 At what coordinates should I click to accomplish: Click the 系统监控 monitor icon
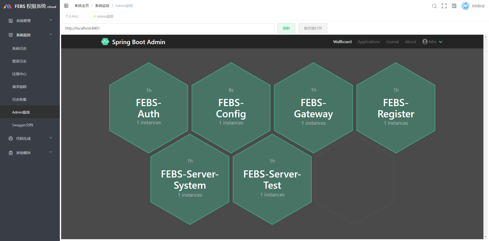point(11,35)
